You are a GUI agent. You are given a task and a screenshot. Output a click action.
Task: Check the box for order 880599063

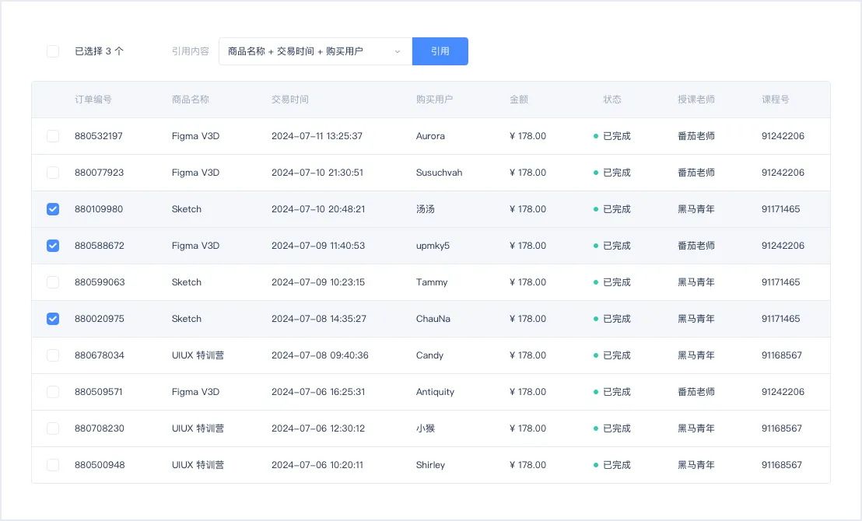(53, 282)
